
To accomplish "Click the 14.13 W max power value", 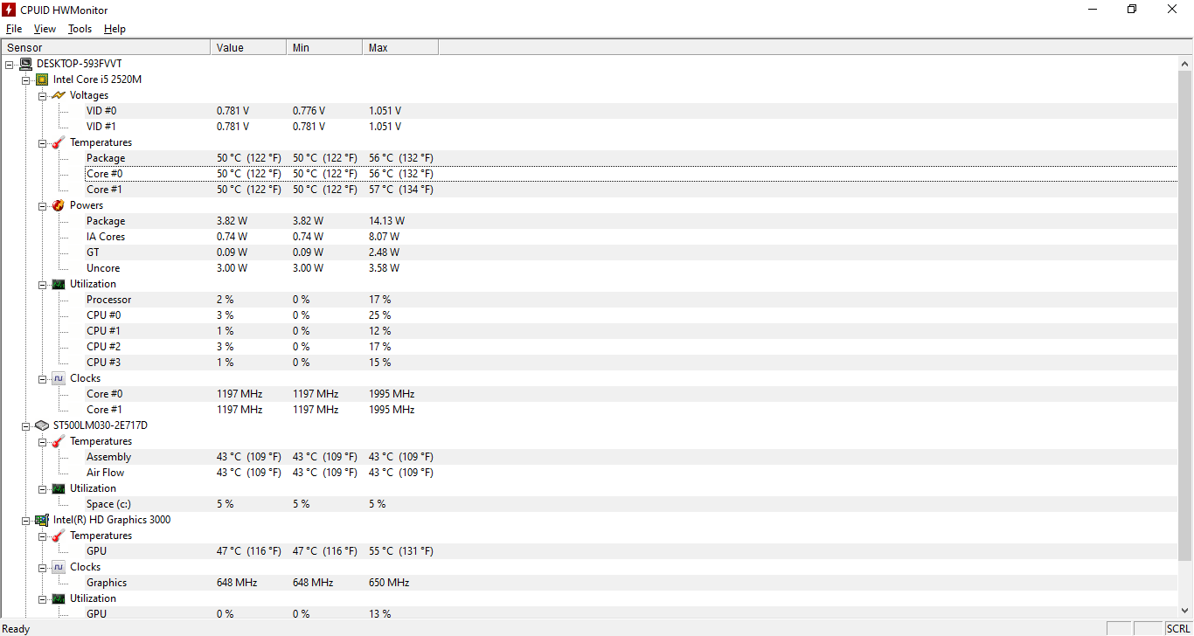I will (x=386, y=221).
